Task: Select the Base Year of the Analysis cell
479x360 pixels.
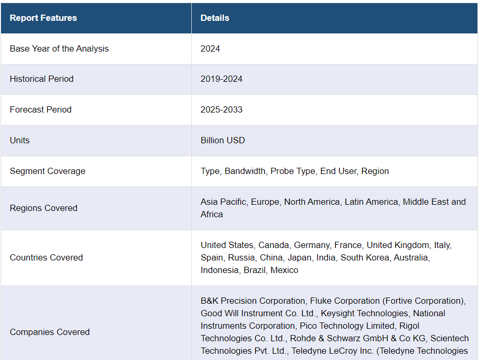Action: pos(59,48)
